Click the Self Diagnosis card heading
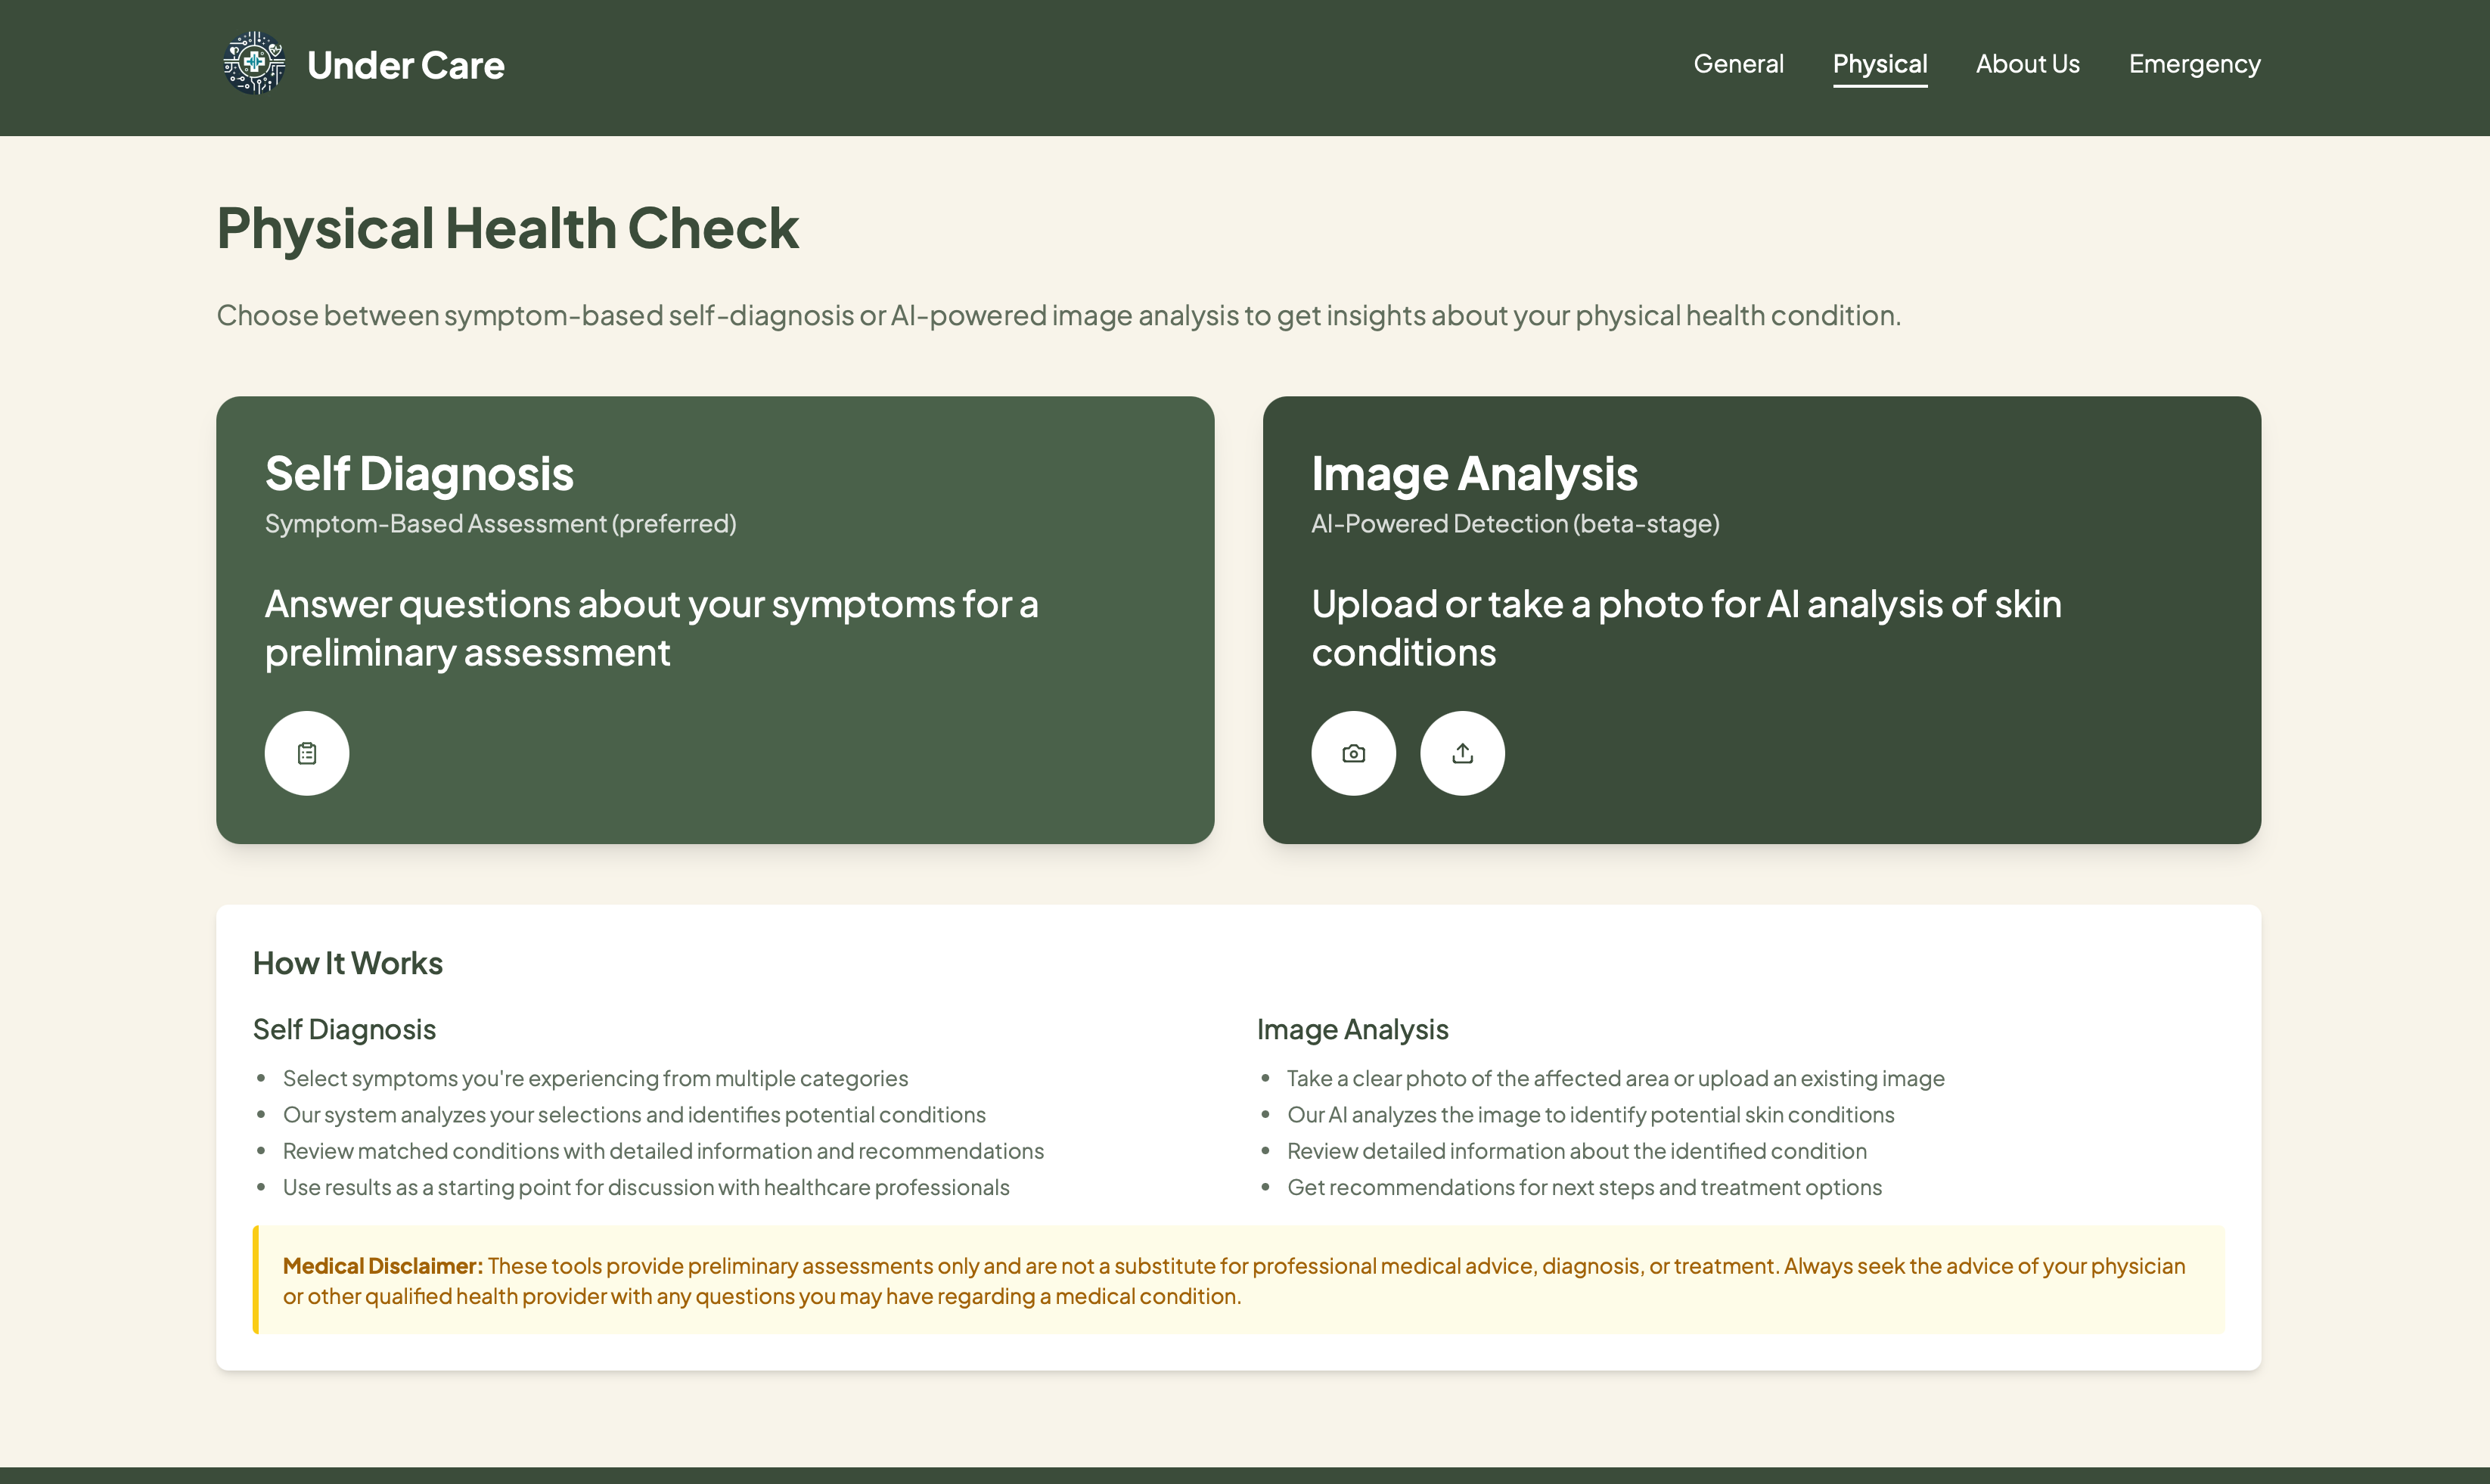Image resolution: width=2490 pixels, height=1484 pixels. pos(419,474)
